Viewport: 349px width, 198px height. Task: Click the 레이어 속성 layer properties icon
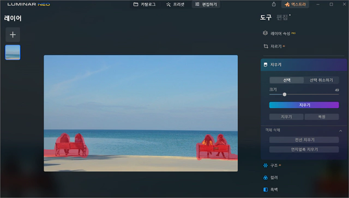click(265, 33)
